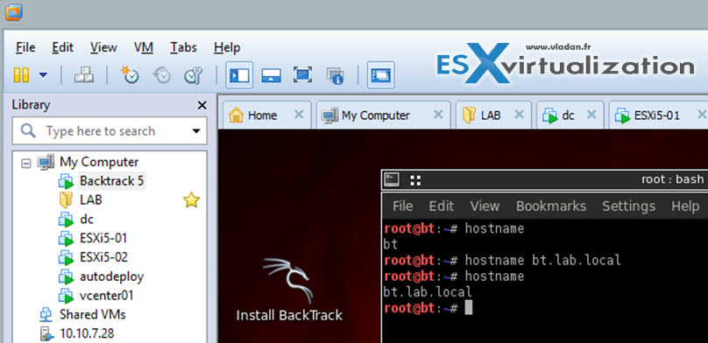Click the grid icon in the terminal title bar

pos(415,180)
